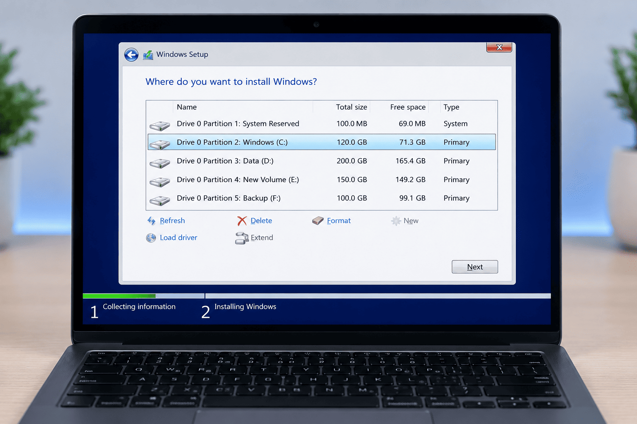Click the 69.0 MB free space cell

tap(412, 124)
